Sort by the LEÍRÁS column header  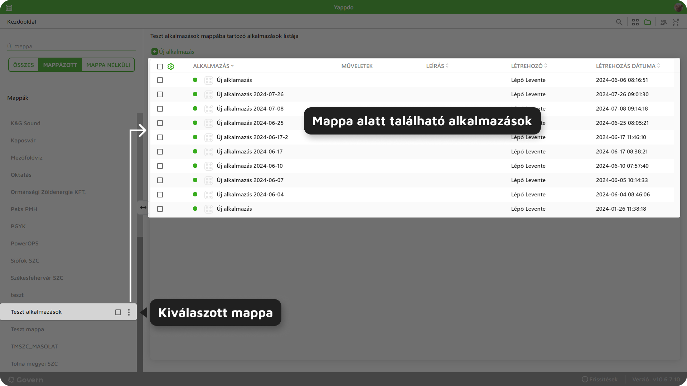point(437,66)
